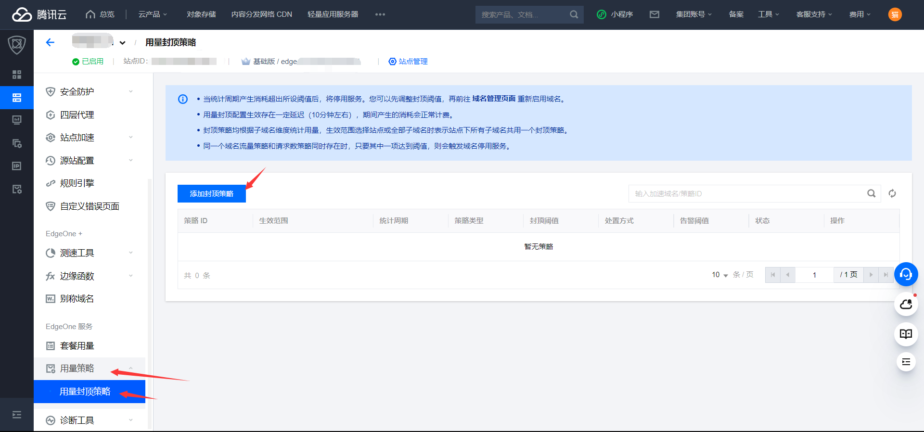The width and height of the screenshot is (924, 432).
Task: Open the 别称域名 menu item
Action: point(90,299)
